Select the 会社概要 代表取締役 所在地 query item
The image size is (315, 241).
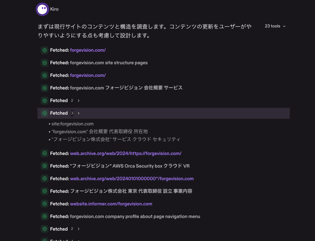click(98, 131)
